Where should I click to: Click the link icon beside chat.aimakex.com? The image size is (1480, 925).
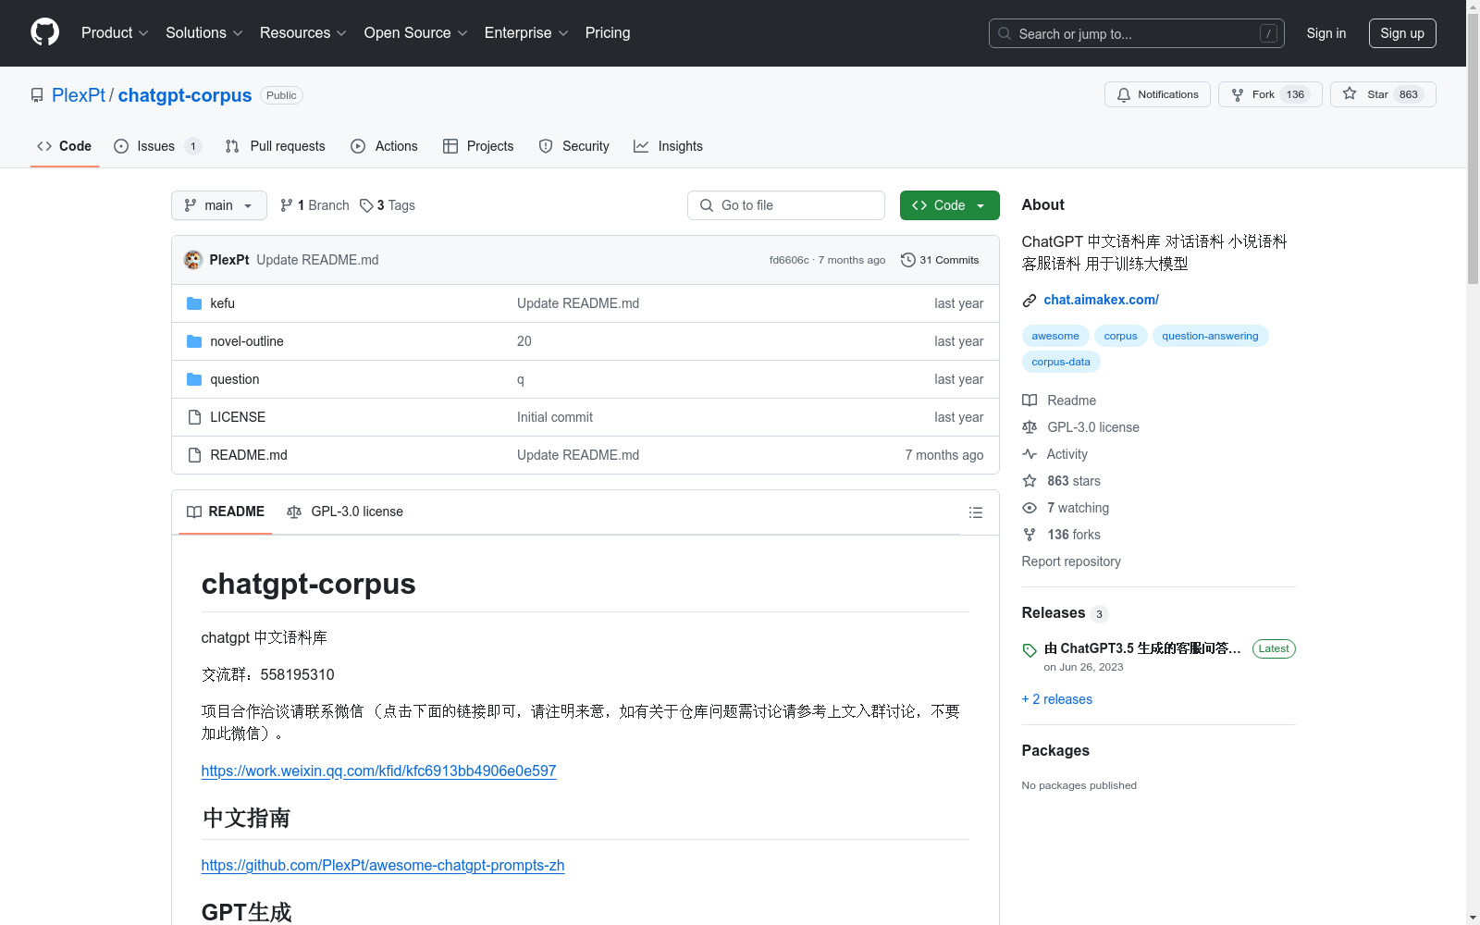tap(1030, 301)
